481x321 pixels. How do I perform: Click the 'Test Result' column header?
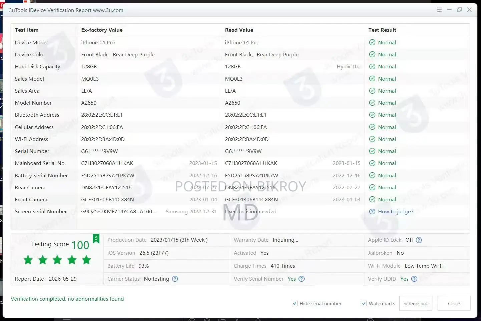(382, 30)
